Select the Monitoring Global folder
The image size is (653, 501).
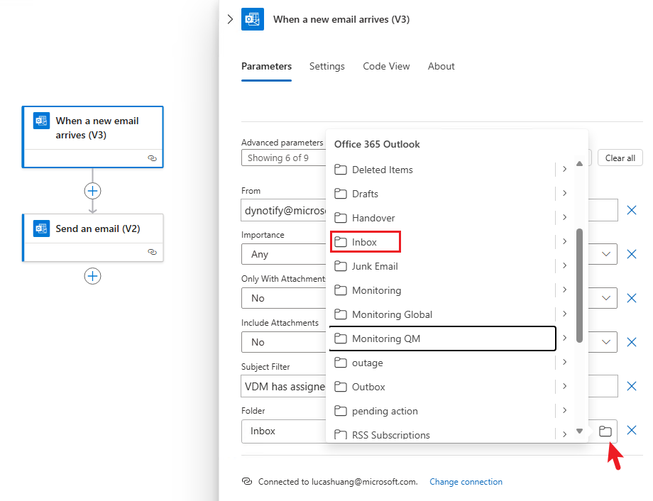(x=442, y=314)
